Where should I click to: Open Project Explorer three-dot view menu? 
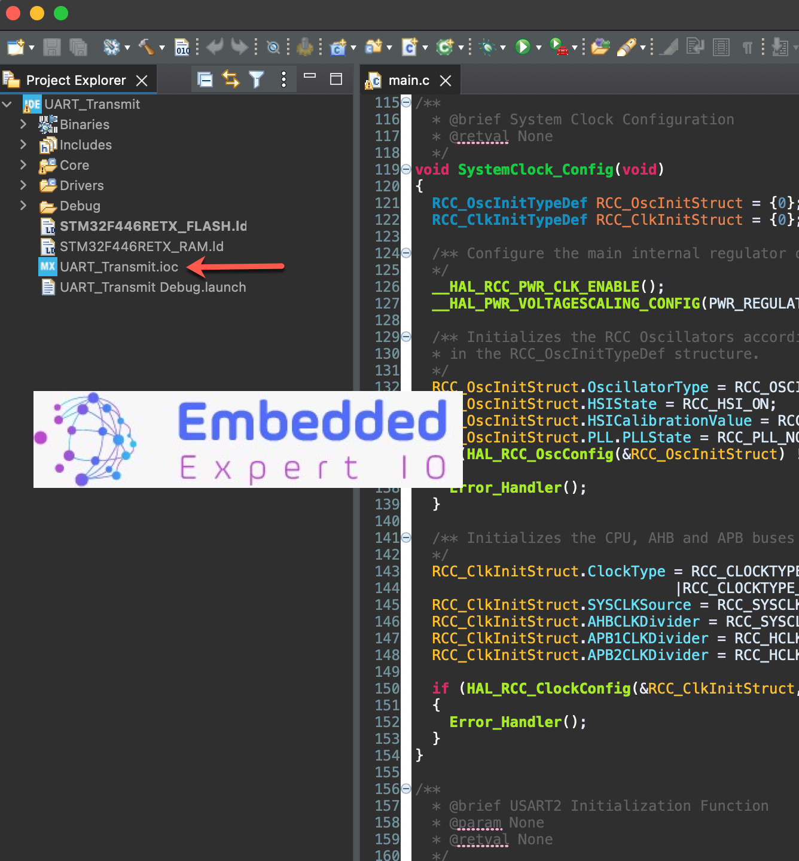tap(283, 80)
